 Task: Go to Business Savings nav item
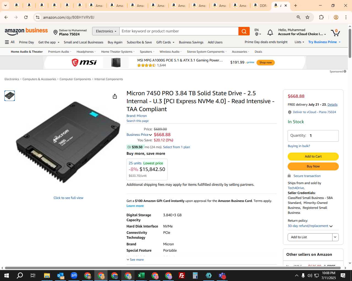click(191, 42)
